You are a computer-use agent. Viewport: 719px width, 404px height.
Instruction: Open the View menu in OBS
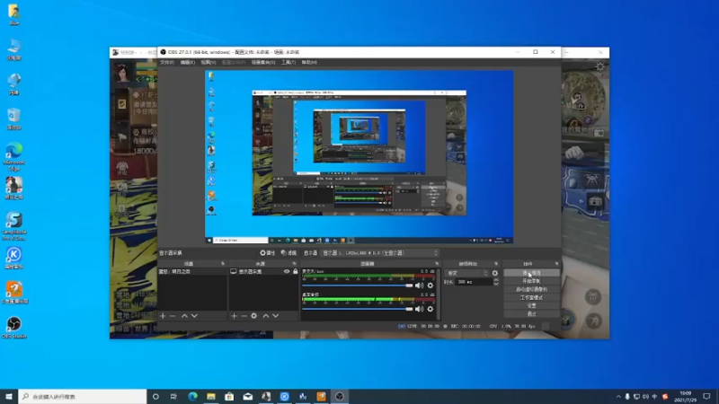[x=208, y=62]
